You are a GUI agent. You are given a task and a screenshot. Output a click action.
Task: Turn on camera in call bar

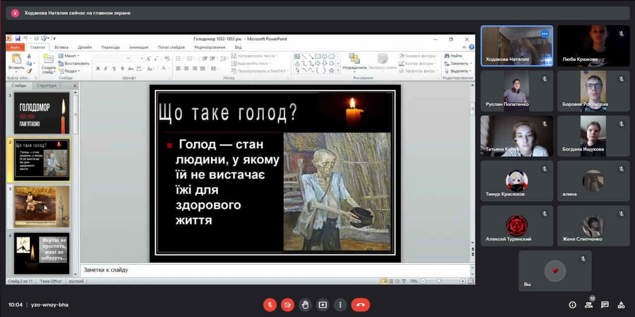point(288,305)
